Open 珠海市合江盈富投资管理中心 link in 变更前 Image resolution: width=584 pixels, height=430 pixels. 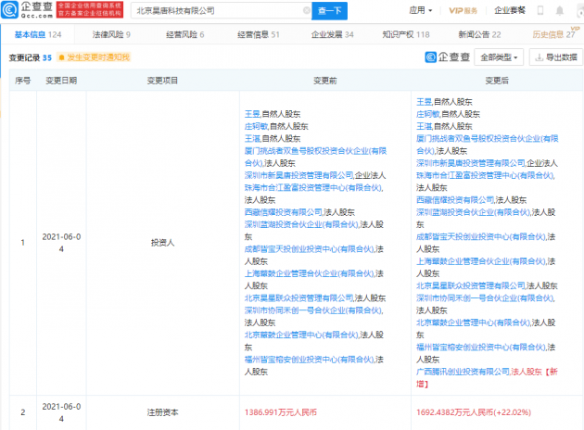[x=313, y=187]
